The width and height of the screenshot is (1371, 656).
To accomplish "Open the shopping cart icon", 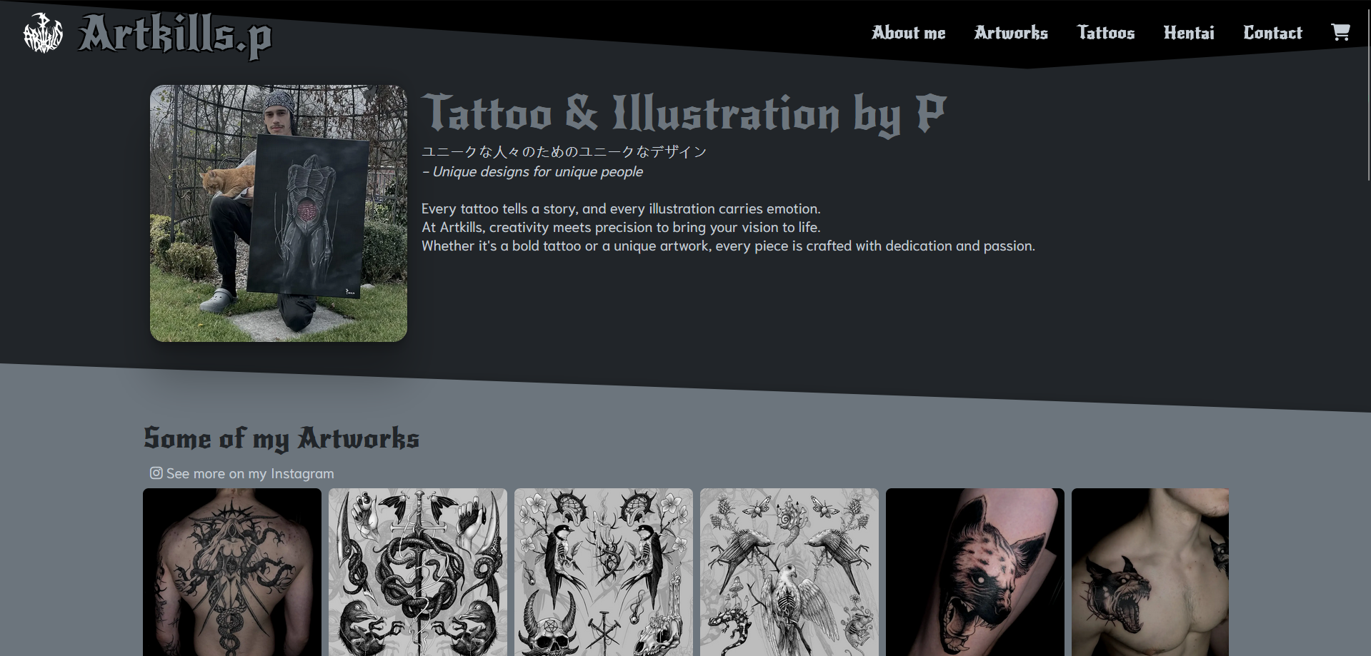I will pyautogui.click(x=1340, y=32).
